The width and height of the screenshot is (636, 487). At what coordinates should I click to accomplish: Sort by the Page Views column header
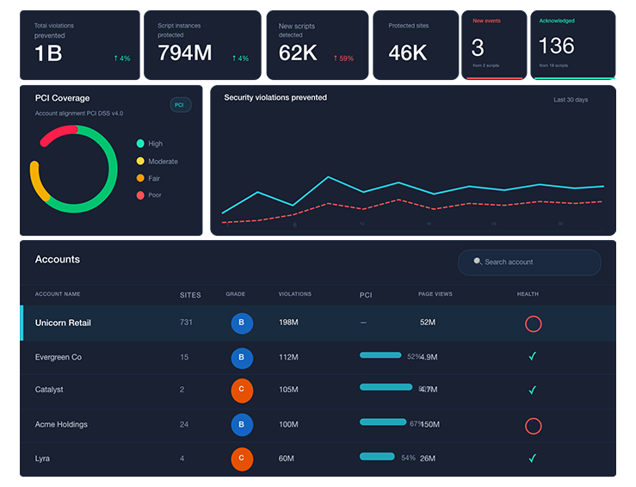pos(435,294)
